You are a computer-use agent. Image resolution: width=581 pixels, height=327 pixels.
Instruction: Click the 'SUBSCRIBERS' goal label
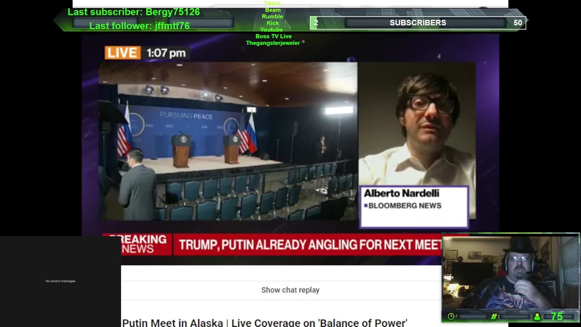[418, 23]
